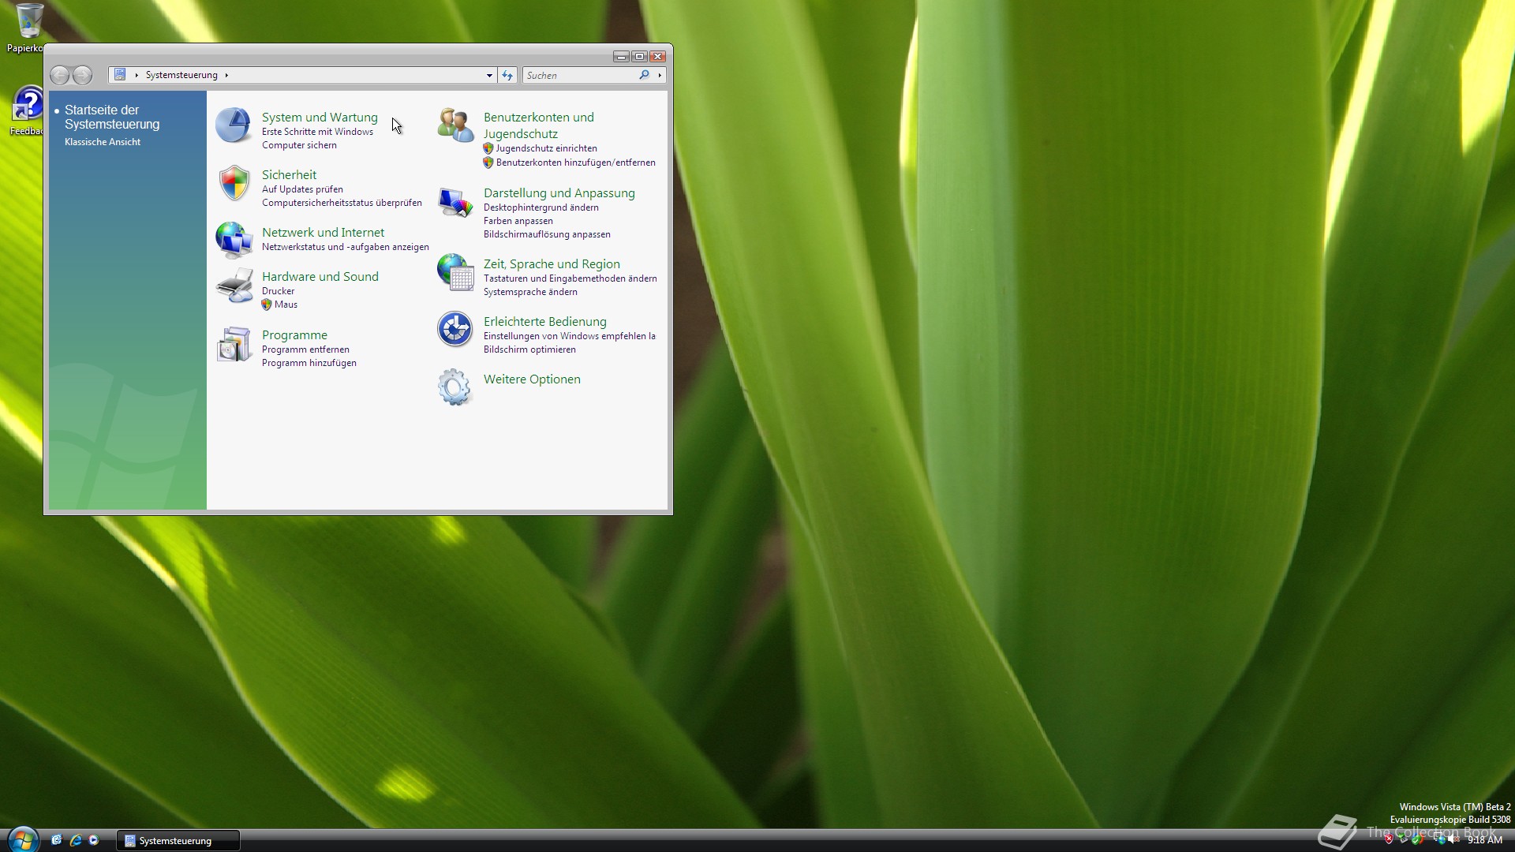Image resolution: width=1515 pixels, height=852 pixels.
Task: Click the Programme icon
Action: 234,345
